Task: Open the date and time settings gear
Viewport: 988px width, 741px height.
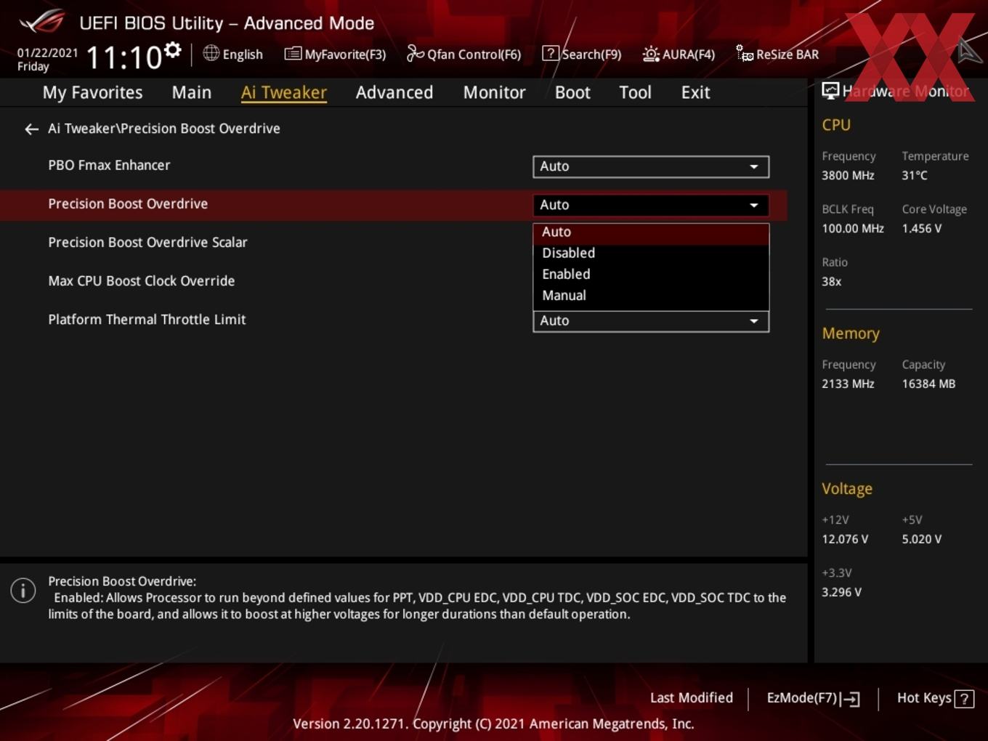Action: 172,49
